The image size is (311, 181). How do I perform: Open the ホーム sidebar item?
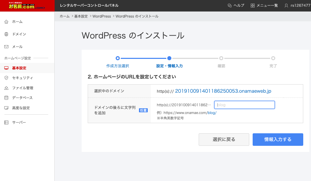pos(17,22)
